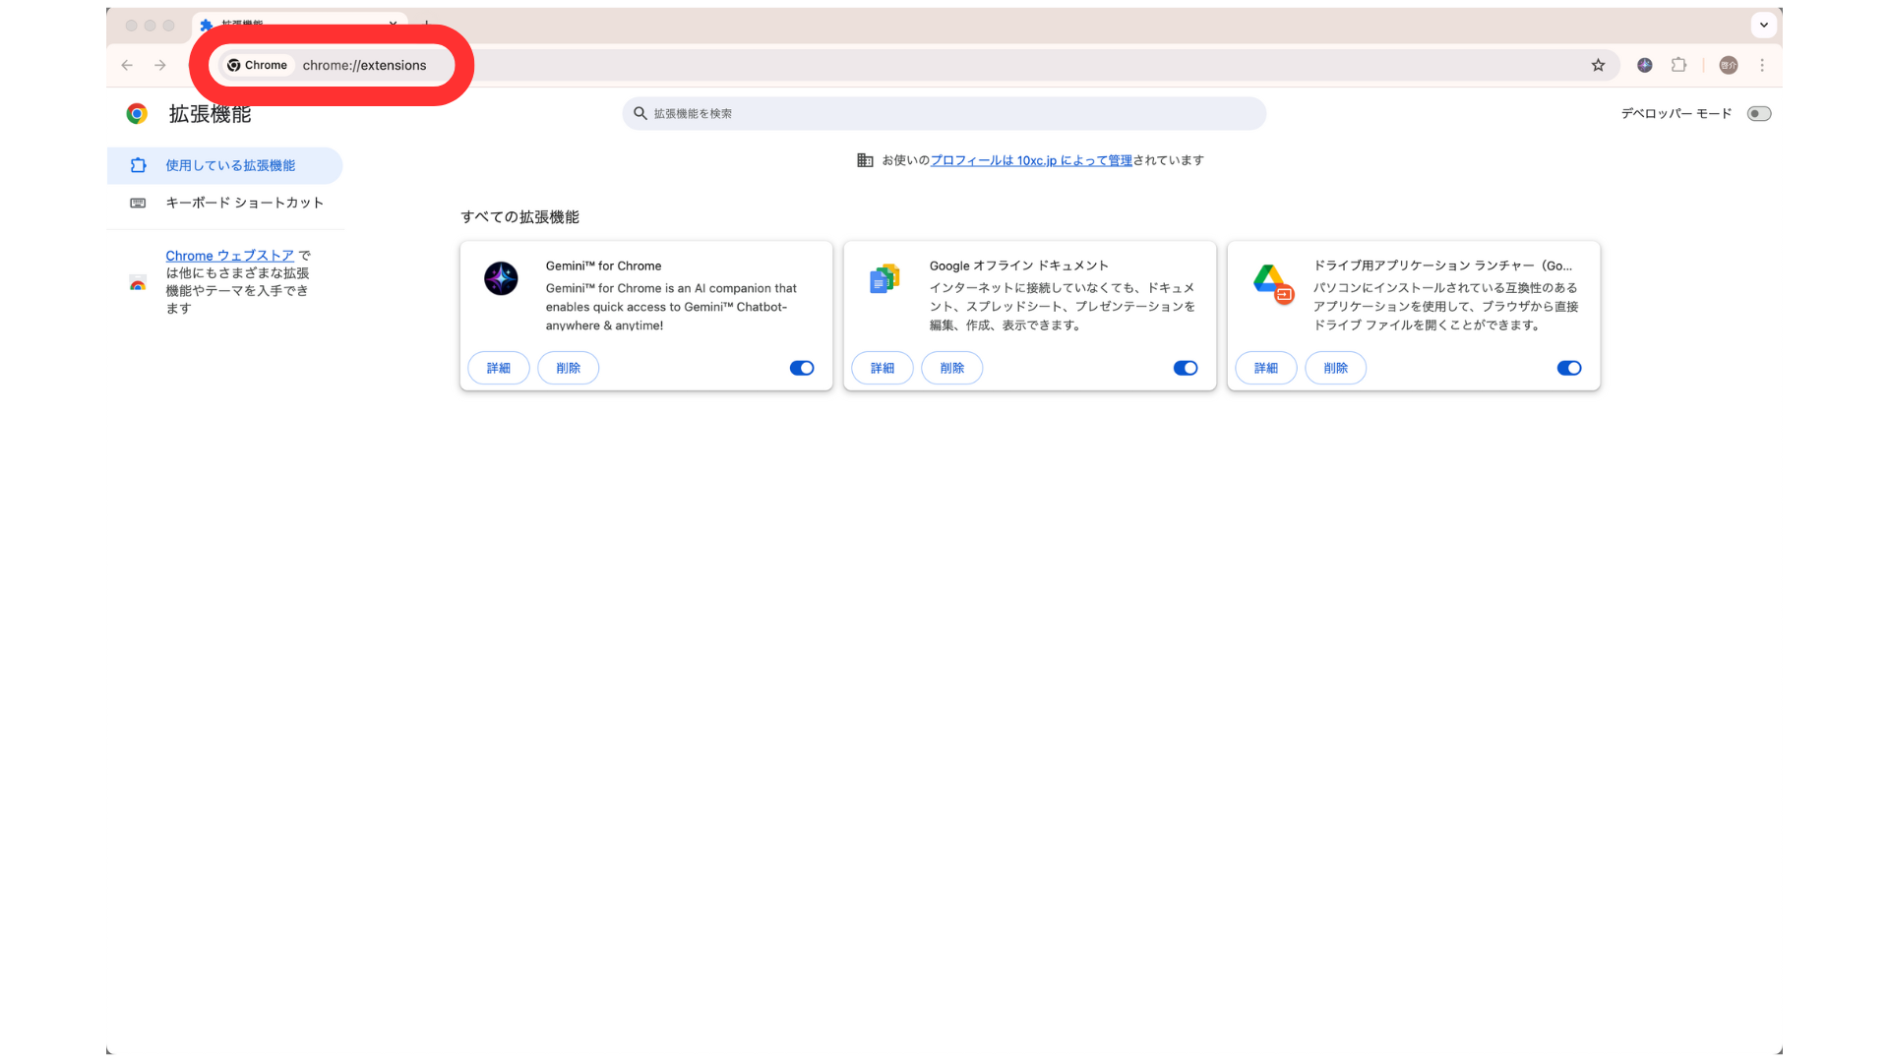The width and height of the screenshot is (1889, 1062).
Task: Open 詳細 for Gemini for Chrome
Action: coord(499,368)
